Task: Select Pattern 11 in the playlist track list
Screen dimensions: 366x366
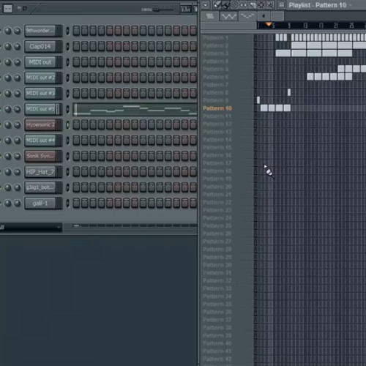Action: [x=217, y=116]
